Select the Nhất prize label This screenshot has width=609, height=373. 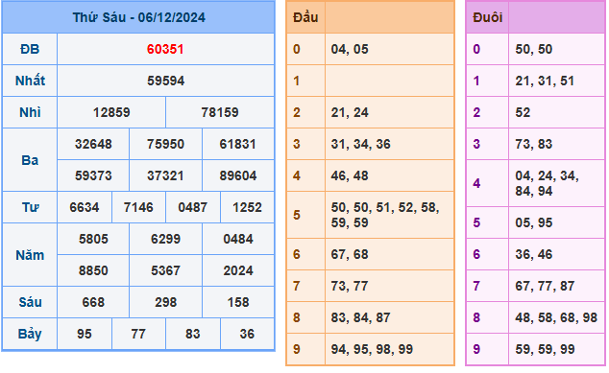click(30, 81)
